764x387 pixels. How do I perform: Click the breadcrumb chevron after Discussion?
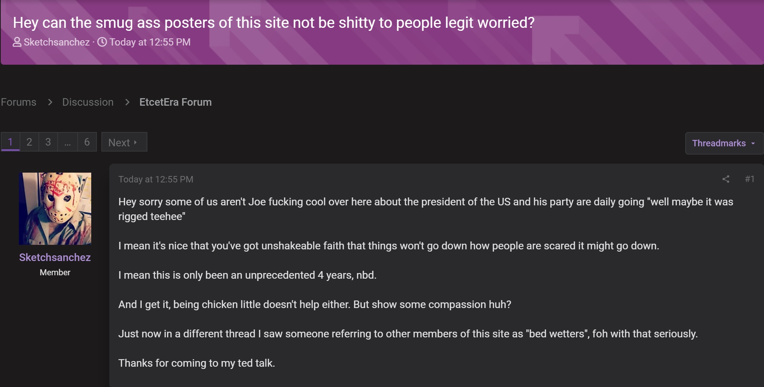tap(127, 102)
